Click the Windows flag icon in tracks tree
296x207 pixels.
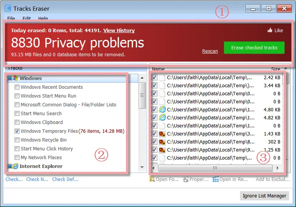(x=15, y=78)
